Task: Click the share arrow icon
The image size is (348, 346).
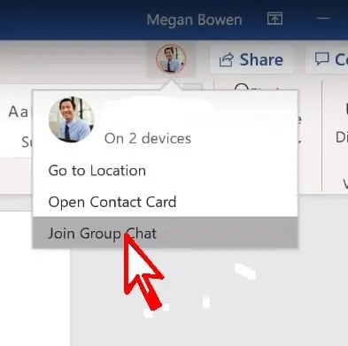Action: (x=227, y=59)
